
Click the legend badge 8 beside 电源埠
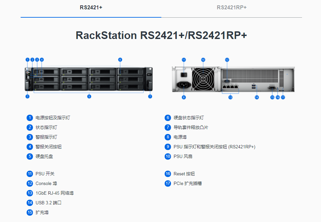(168, 137)
